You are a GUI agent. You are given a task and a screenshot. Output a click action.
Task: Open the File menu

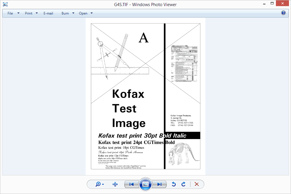tap(10, 13)
